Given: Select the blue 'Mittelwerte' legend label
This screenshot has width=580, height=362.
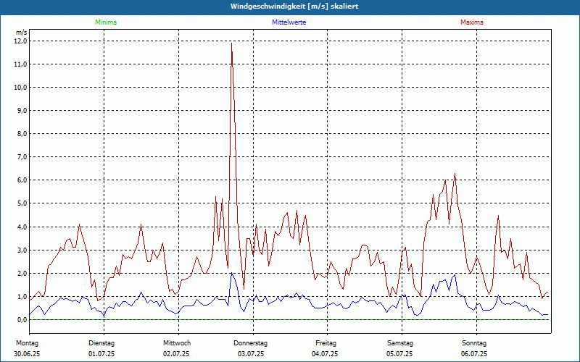Looking at the screenshot, I should pos(289,22).
